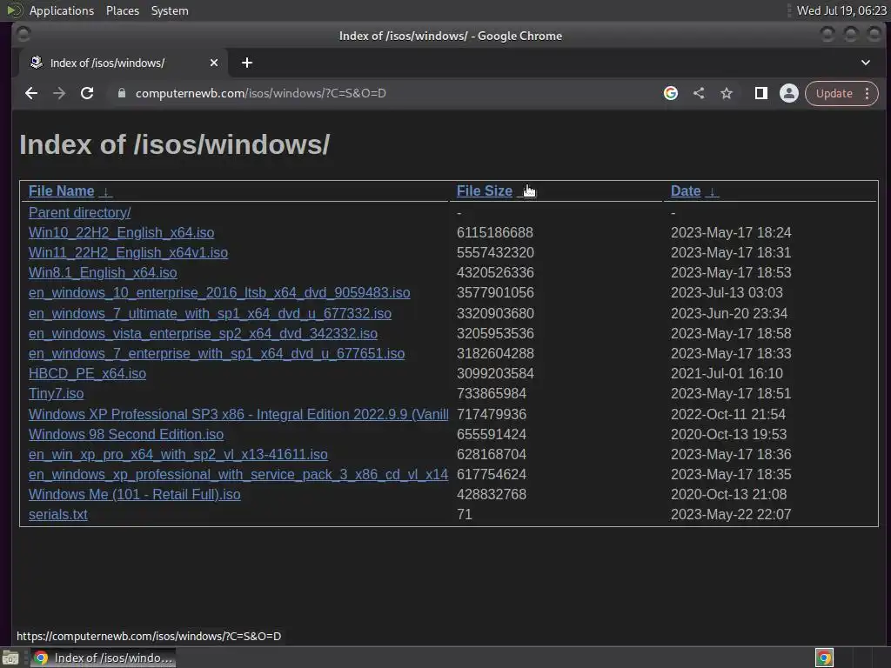
Task: Close the Index of /isos/windows/ tab
Action: (x=214, y=63)
